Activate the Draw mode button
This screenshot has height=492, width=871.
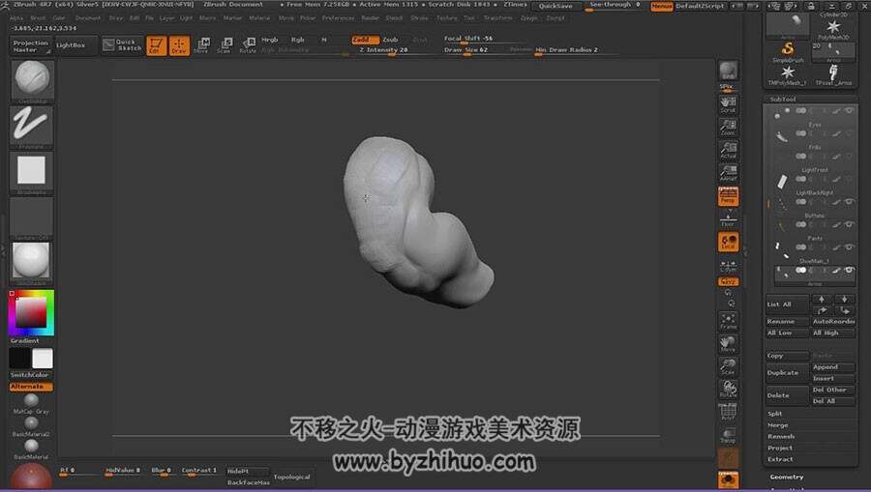[179, 45]
